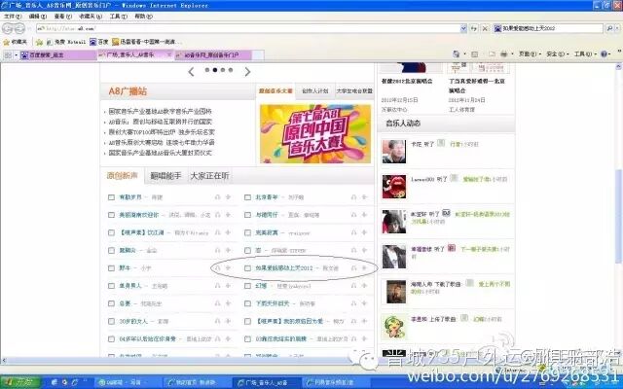Play the song 幻境 via headphone icon
The height and width of the screenshot is (389, 623).
353,286
